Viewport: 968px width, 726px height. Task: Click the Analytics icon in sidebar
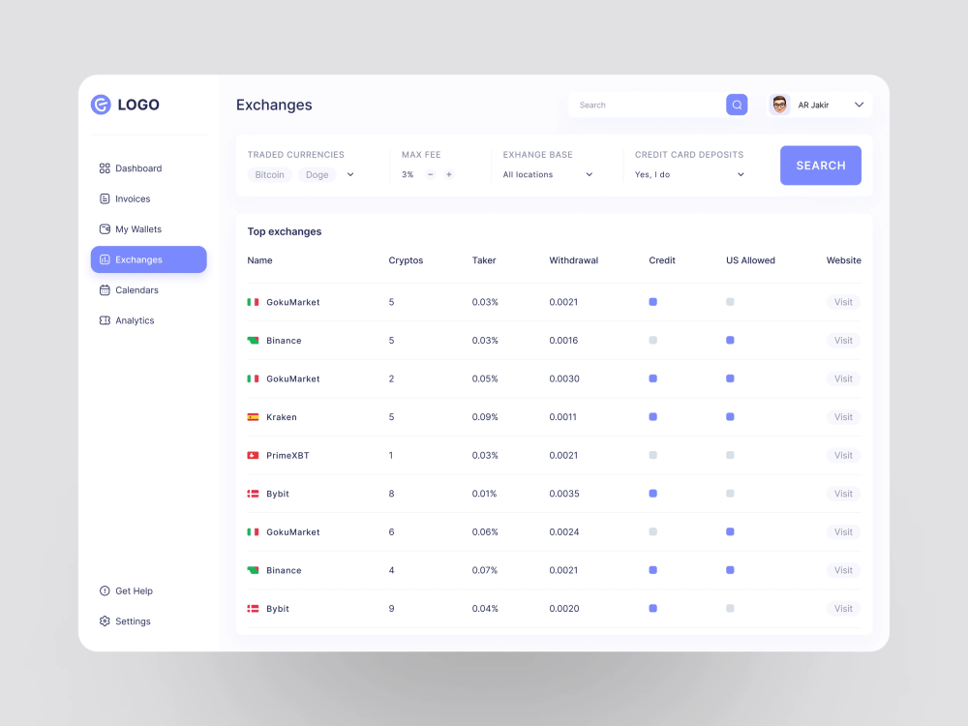105,320
